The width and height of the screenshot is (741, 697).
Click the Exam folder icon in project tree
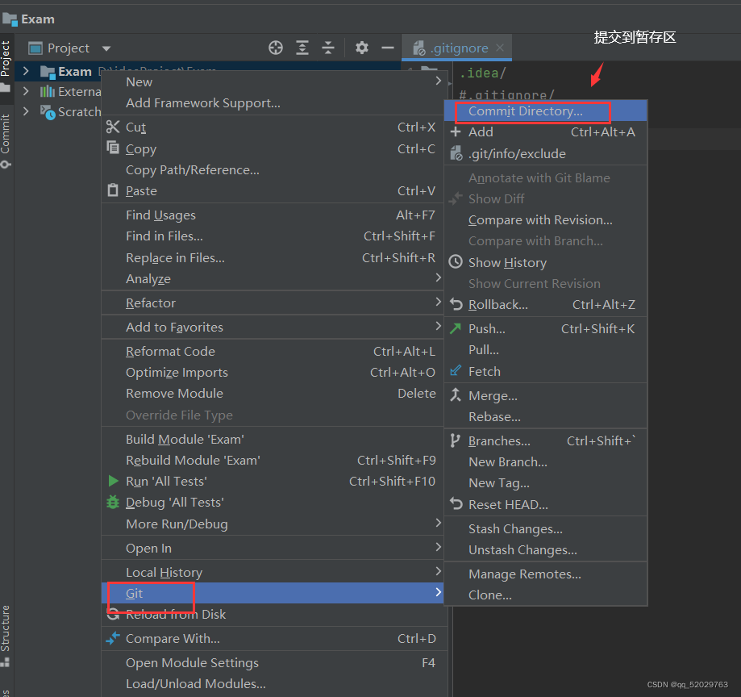pos(48,72)
